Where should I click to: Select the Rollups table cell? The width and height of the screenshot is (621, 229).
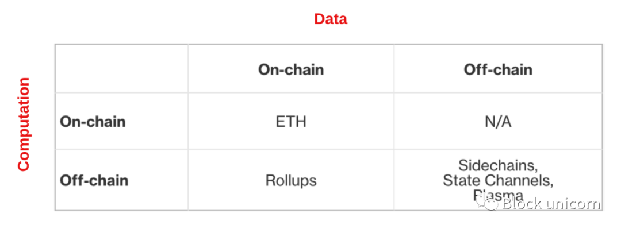(291, 180)
